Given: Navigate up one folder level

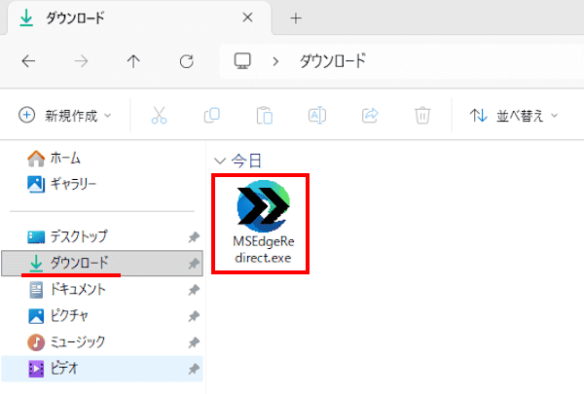Looking at the screenshot, I should click(x=134, y=61).
